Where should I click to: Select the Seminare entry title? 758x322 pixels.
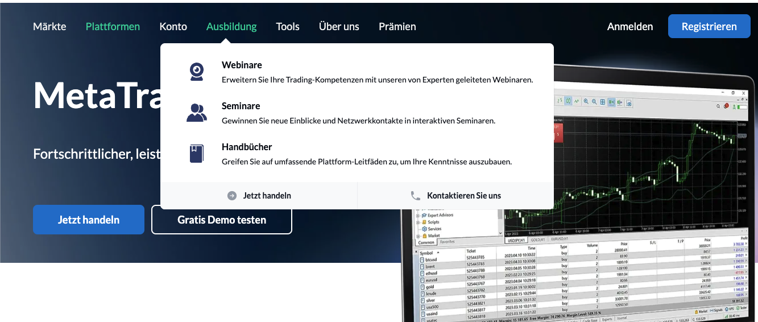[x=241, y=106]
